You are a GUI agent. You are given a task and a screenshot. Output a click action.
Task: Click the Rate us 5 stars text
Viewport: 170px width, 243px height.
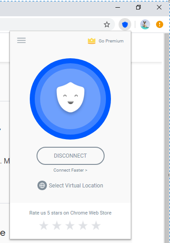point(70,213)
